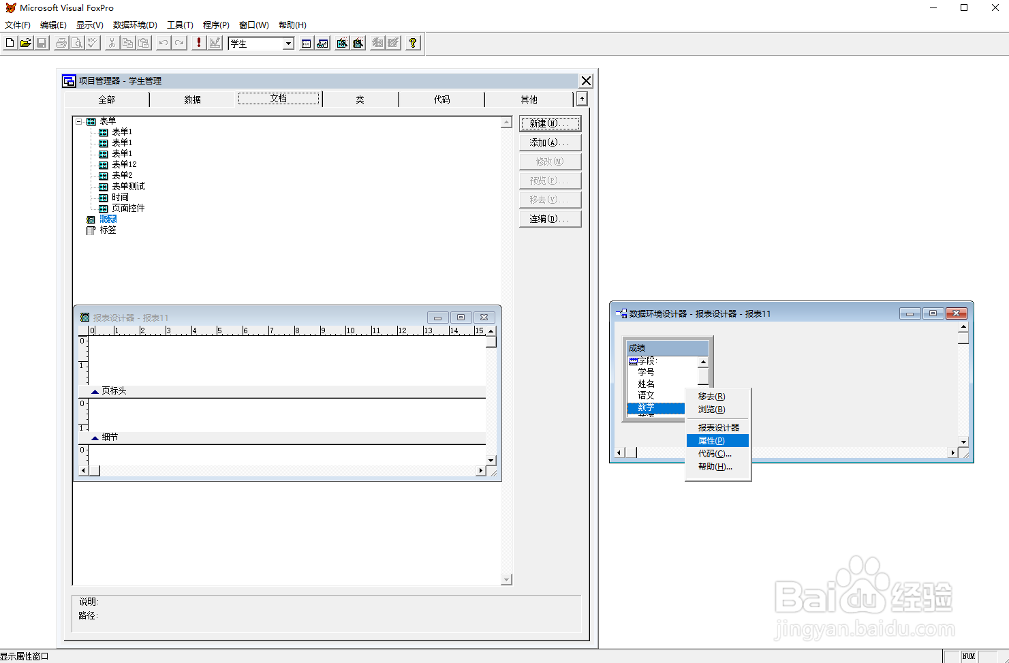The width and height of the screenshot is (1009, 663).
Task: Click the 成绩 field list scroll up arrow
Action: click(x=703, y=363)
